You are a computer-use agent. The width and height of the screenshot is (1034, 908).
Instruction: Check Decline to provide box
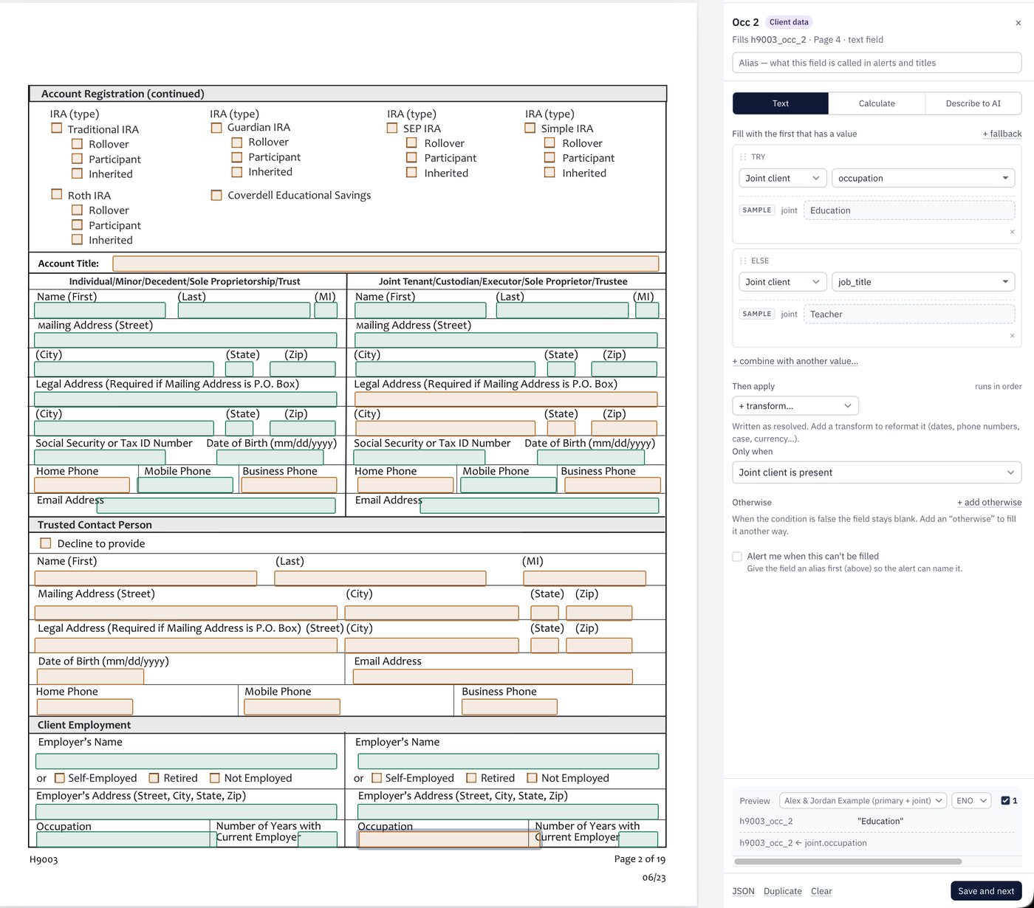pos(46,543)
